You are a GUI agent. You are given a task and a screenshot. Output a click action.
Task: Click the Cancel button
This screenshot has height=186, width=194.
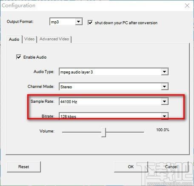[x=171, y=167]
